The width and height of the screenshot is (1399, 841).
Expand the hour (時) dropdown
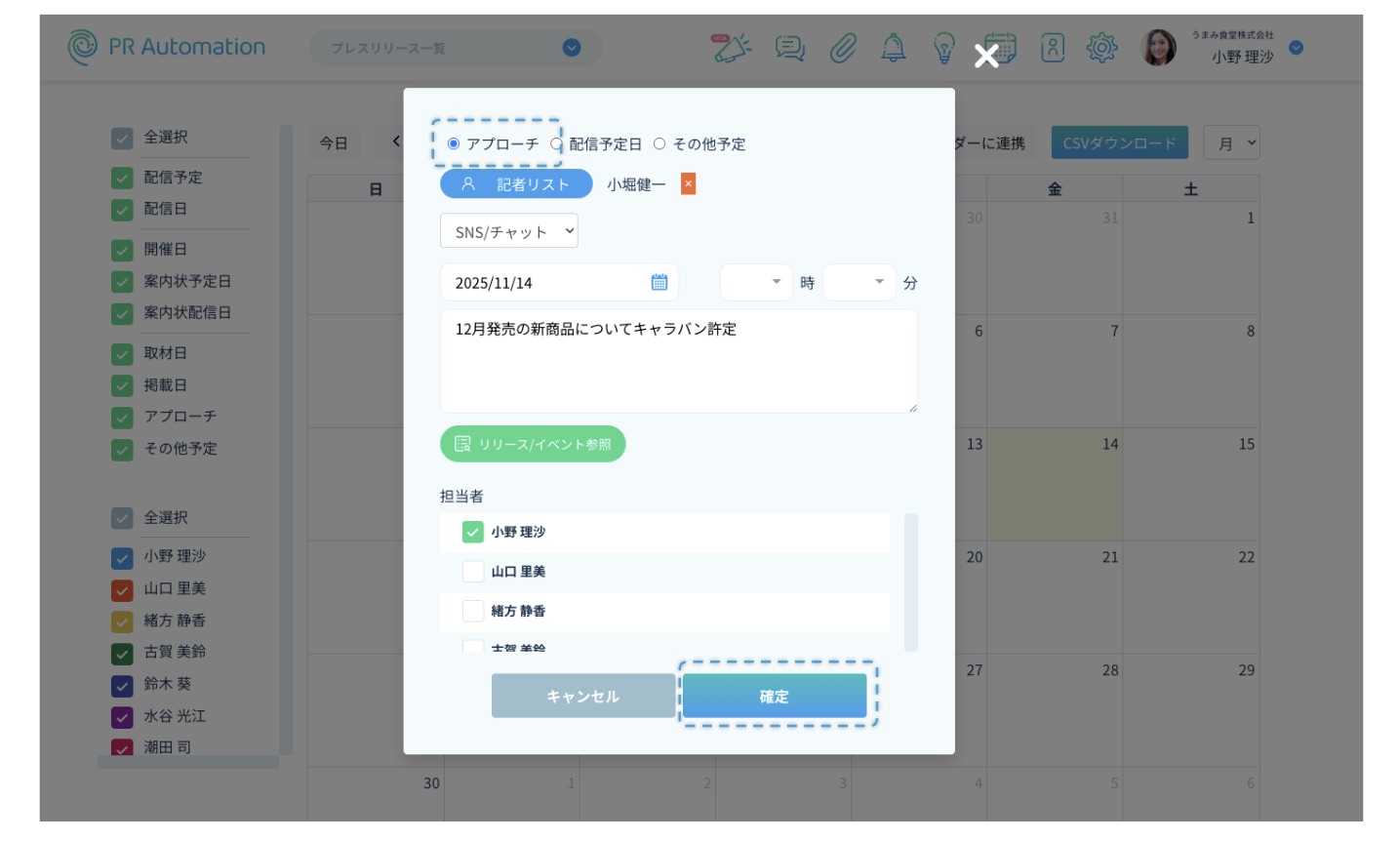pos(756,282)
